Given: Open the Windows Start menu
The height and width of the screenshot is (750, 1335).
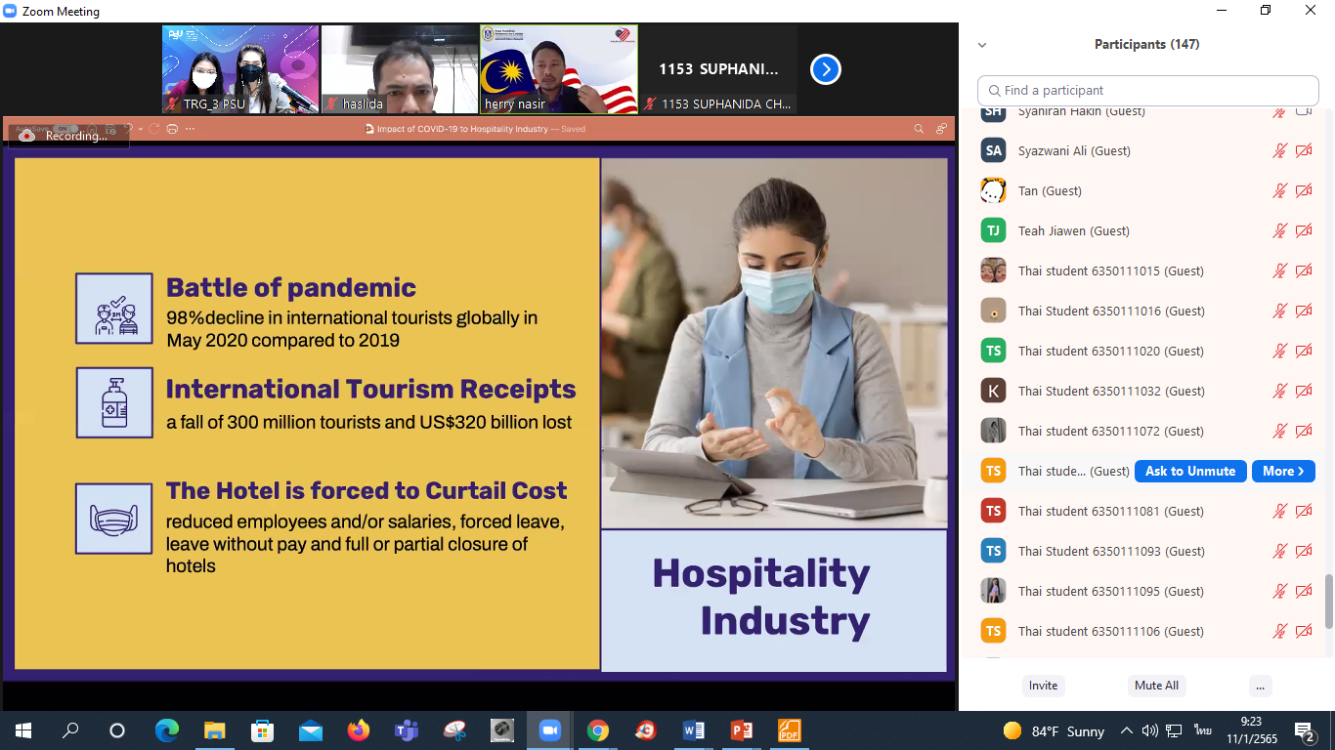Looking at the screenshot, I should pos(23,730).
